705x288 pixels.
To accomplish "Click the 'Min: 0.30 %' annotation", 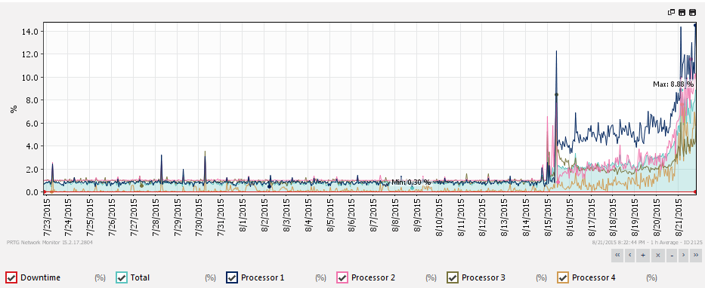I will [x=411, y=182].
